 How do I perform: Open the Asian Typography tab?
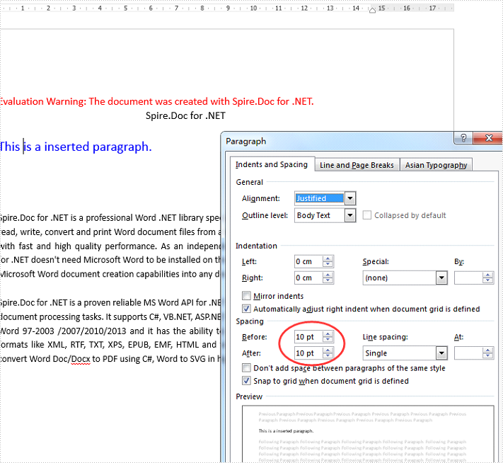point(436,165)
